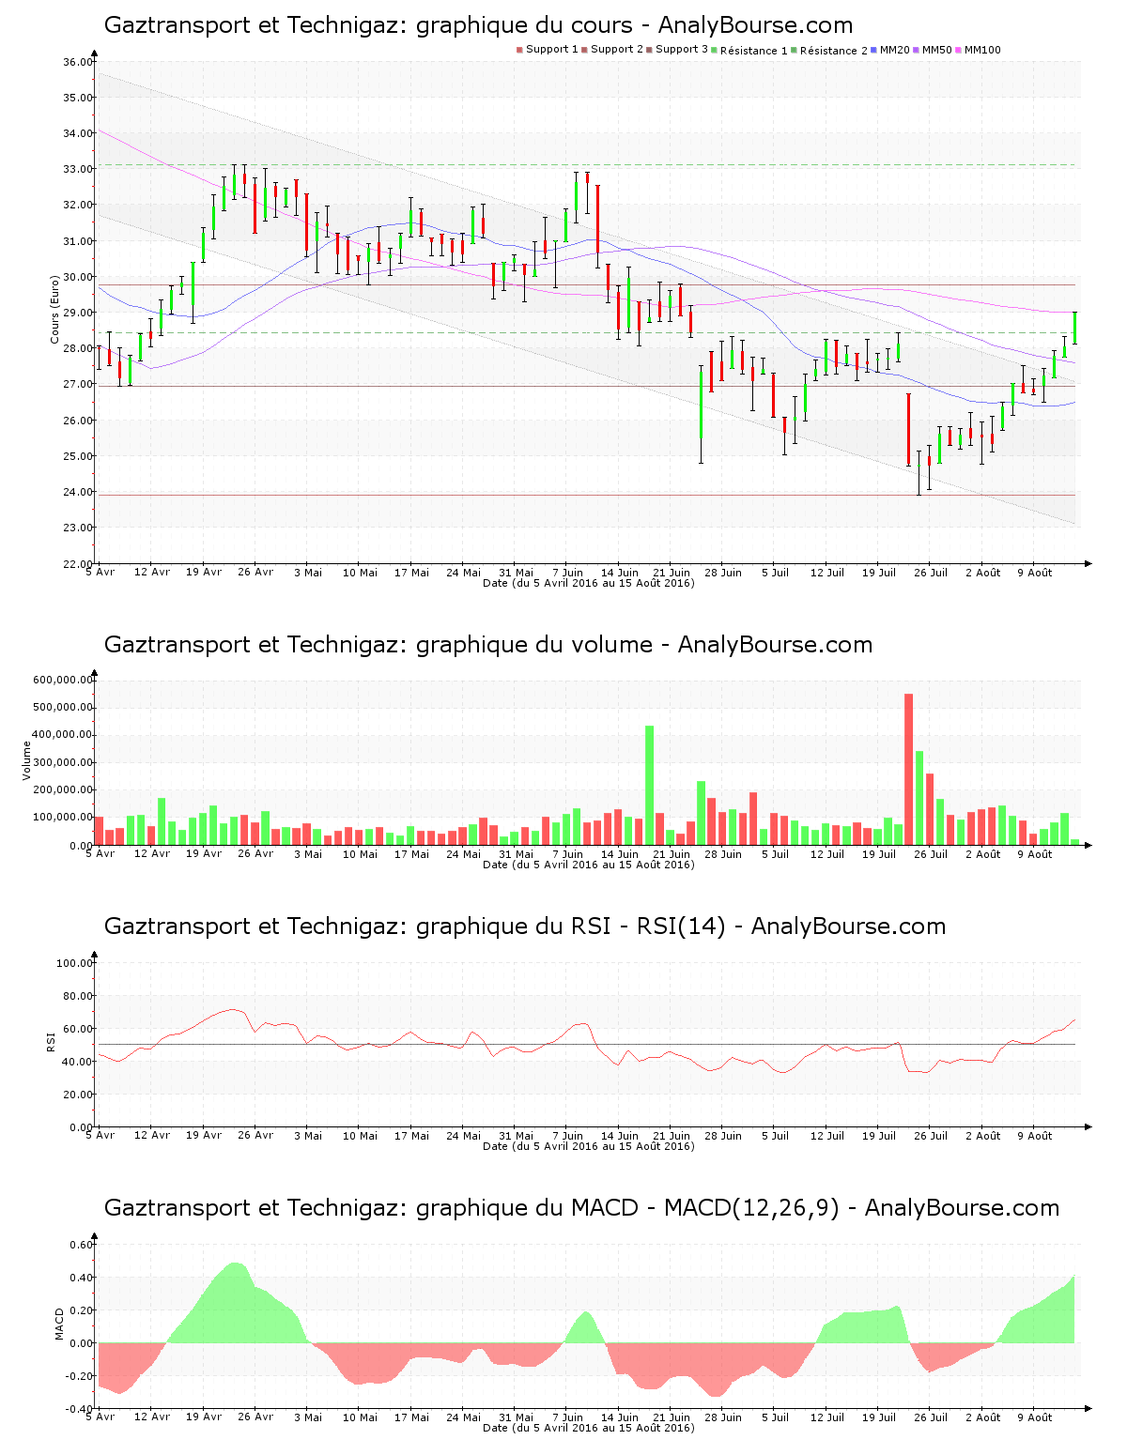Click the 24.00 value on price axis
The width and height of the screenshot is (1127, 1455).
pyautogui.click(x=77, y=492)
